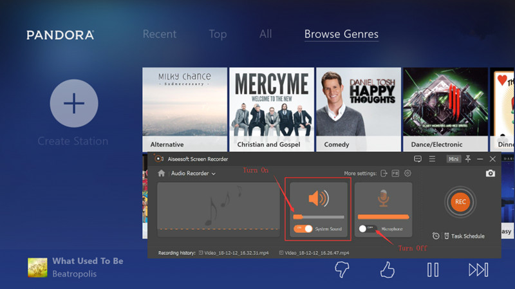Take a snapshot with the camera icon

point(491,173)
